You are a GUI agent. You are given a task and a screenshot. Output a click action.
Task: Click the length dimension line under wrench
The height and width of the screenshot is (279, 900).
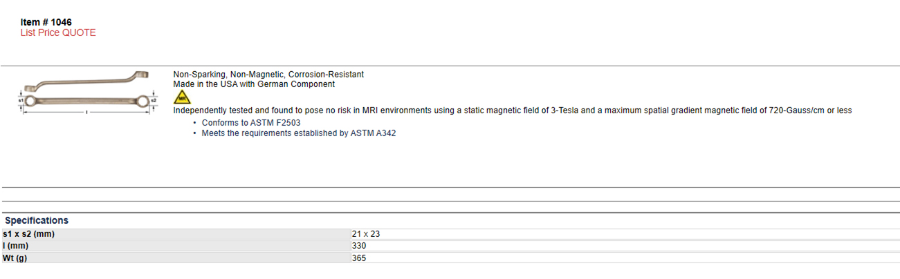point(86,112)
